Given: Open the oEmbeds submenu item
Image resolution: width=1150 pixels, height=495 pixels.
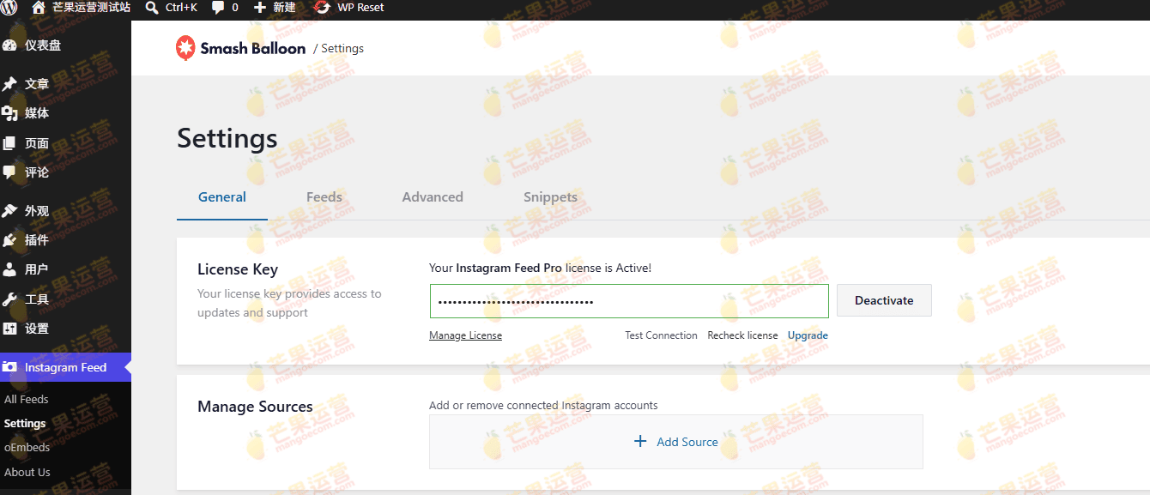Looking at the screenshot, I should coord(27,448).
